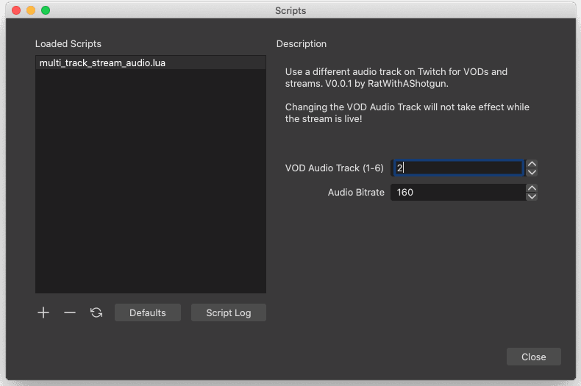Open the Script Log
581x386 pixels.
(x=228, y=312)
